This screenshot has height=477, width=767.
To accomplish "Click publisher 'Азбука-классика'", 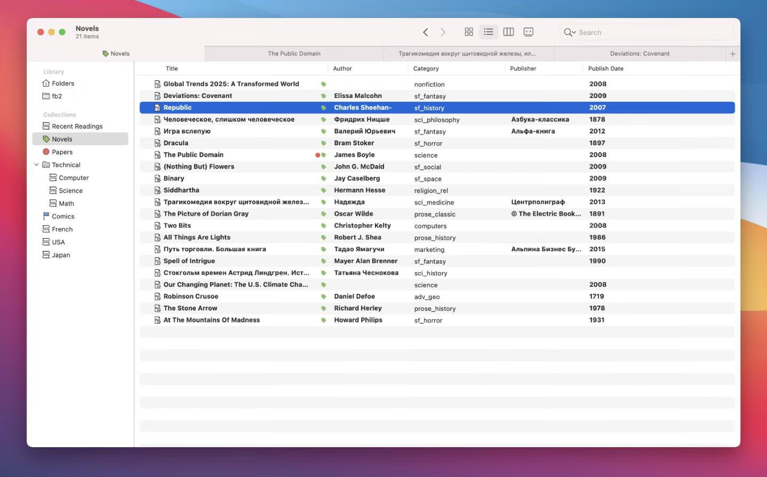I will (540, 119).
